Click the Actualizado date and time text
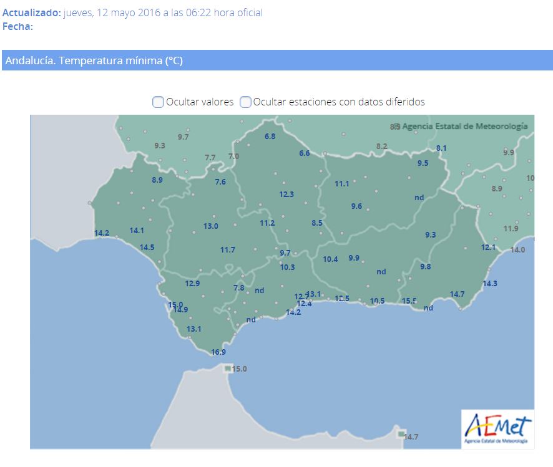This screenshot has height=467, width=553. (163, 13)
